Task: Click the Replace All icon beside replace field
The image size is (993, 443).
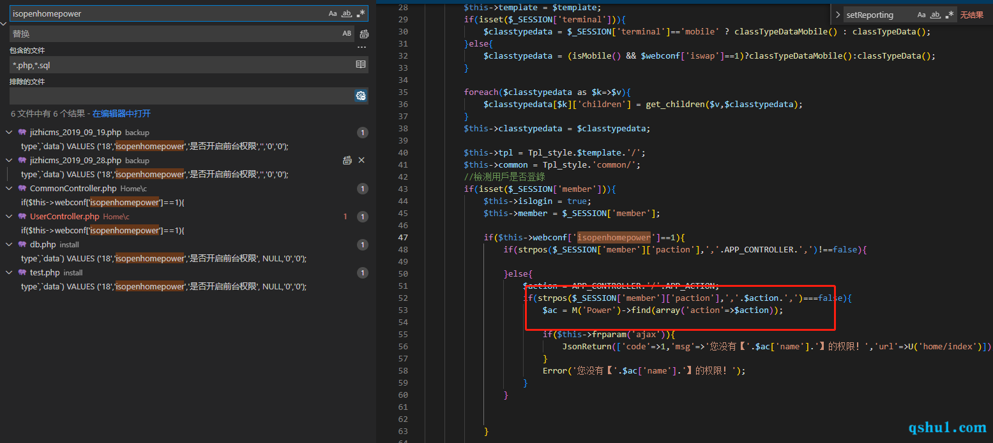Action: [x=364, y=34]
